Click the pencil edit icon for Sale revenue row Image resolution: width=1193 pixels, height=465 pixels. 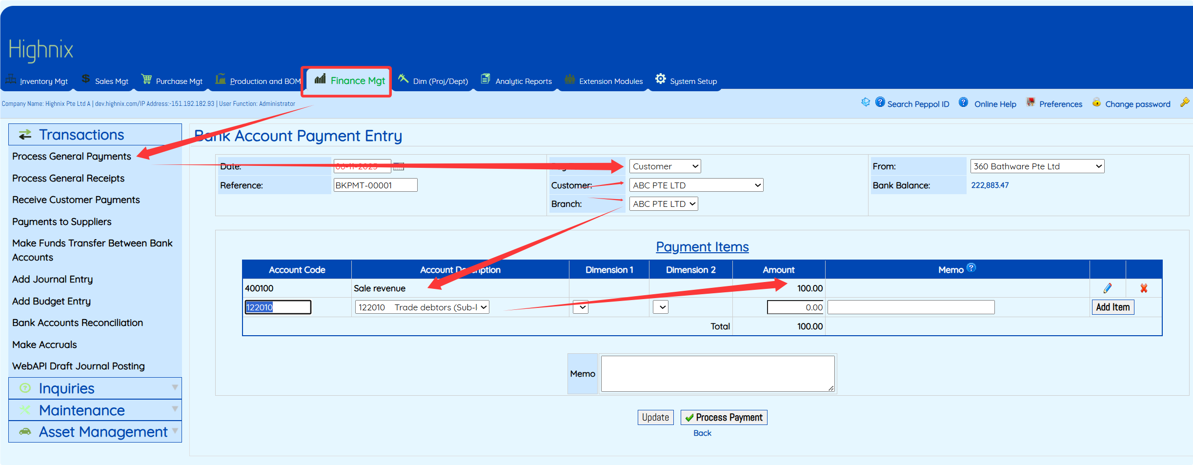coord(1108,288)
